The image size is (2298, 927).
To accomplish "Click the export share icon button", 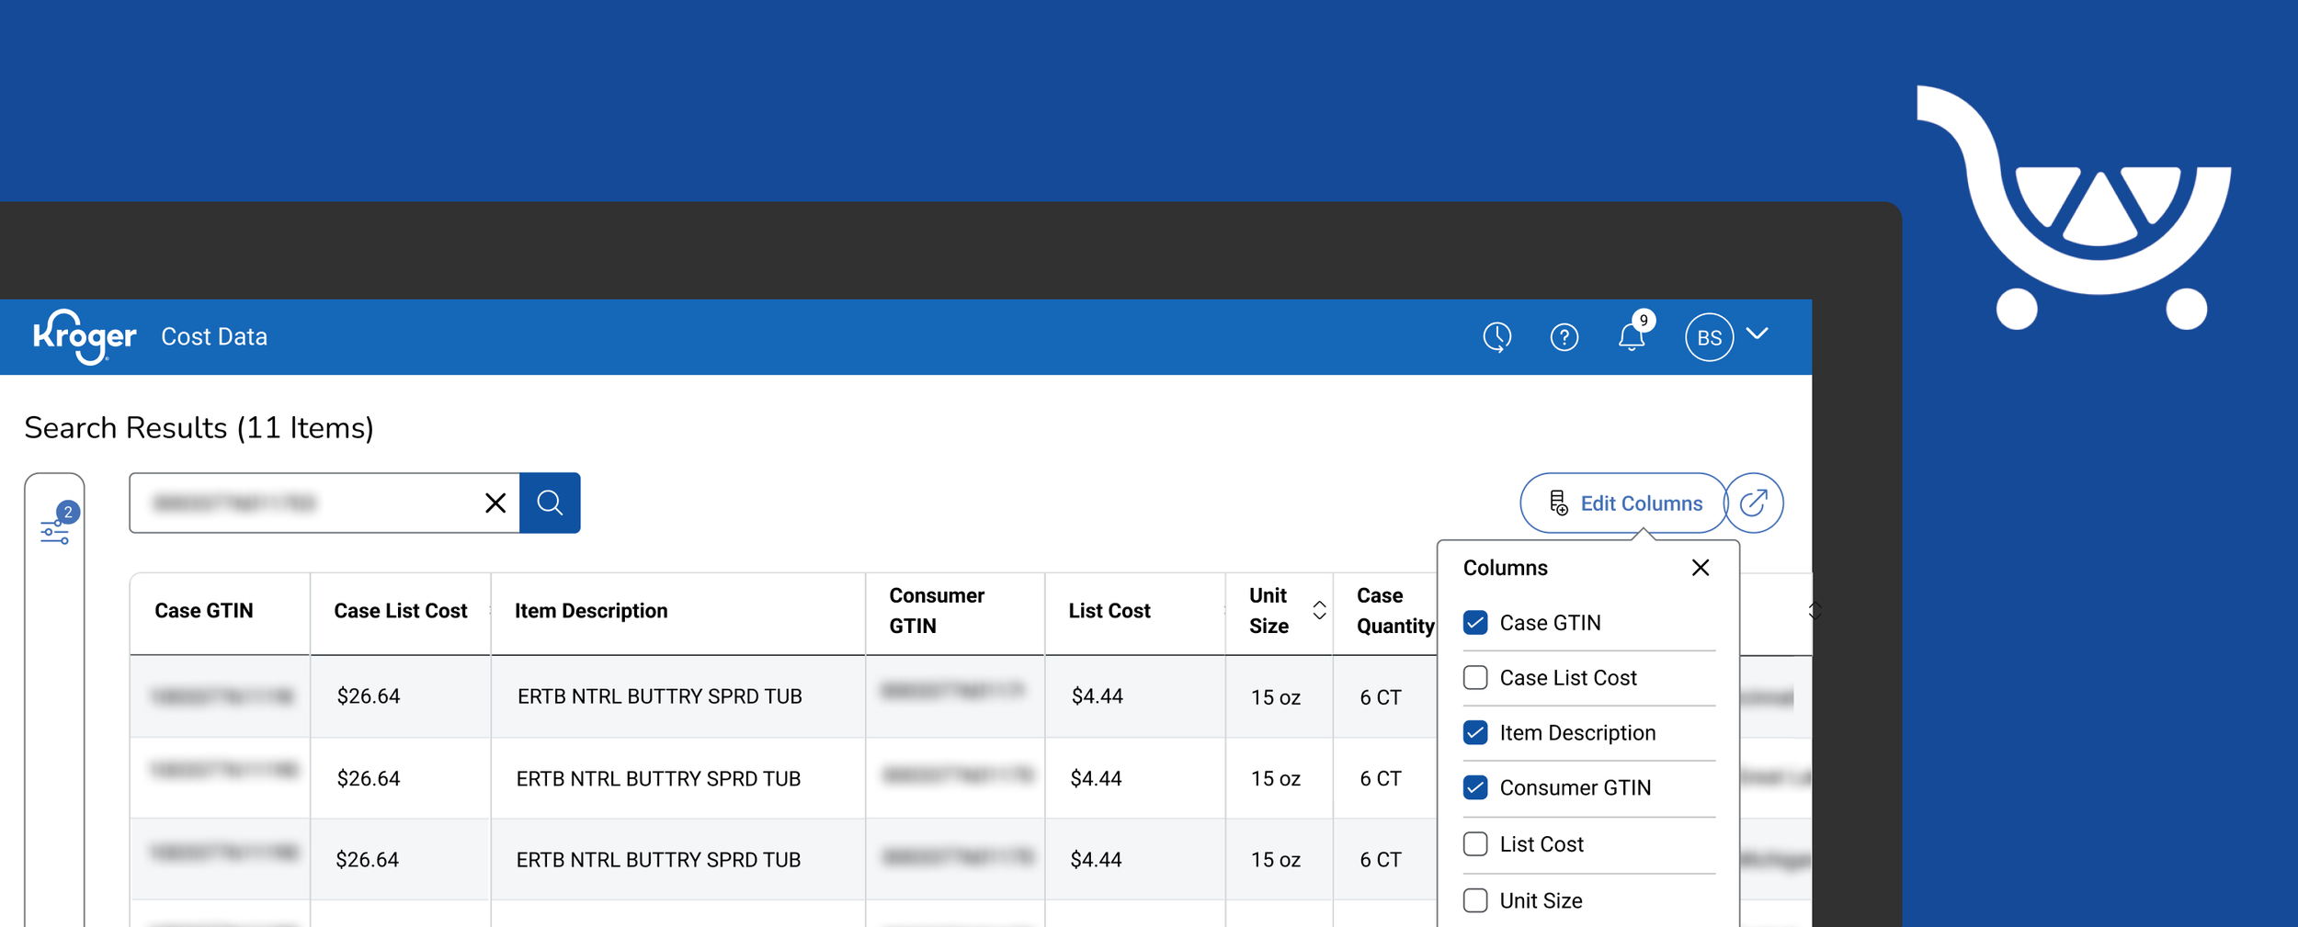I will 1754,503.
